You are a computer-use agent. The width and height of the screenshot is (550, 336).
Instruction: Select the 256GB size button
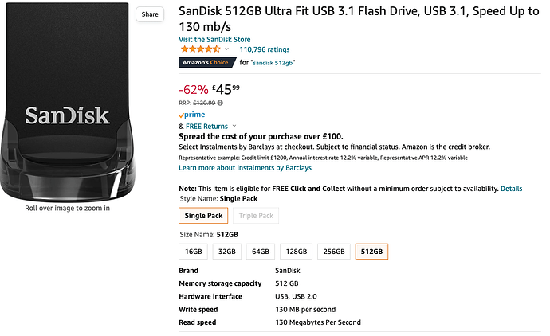coord(334,252)
